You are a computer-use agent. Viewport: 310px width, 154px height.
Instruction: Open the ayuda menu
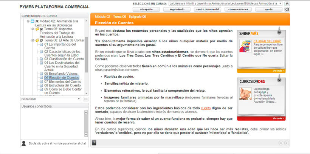(269, 9)
